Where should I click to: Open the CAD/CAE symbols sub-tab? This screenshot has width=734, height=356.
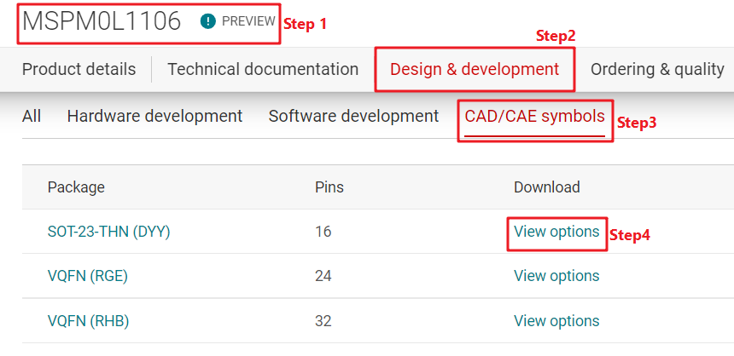pyautogui.click(x=535, y=116)
